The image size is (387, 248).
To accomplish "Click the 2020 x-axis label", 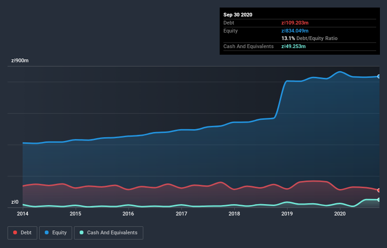I will click(340, 214).
